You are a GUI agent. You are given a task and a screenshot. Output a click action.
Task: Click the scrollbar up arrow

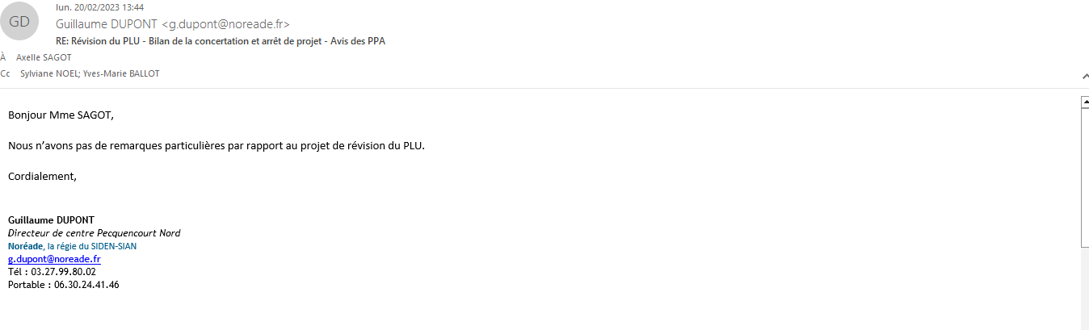[x=1085, y=102]
